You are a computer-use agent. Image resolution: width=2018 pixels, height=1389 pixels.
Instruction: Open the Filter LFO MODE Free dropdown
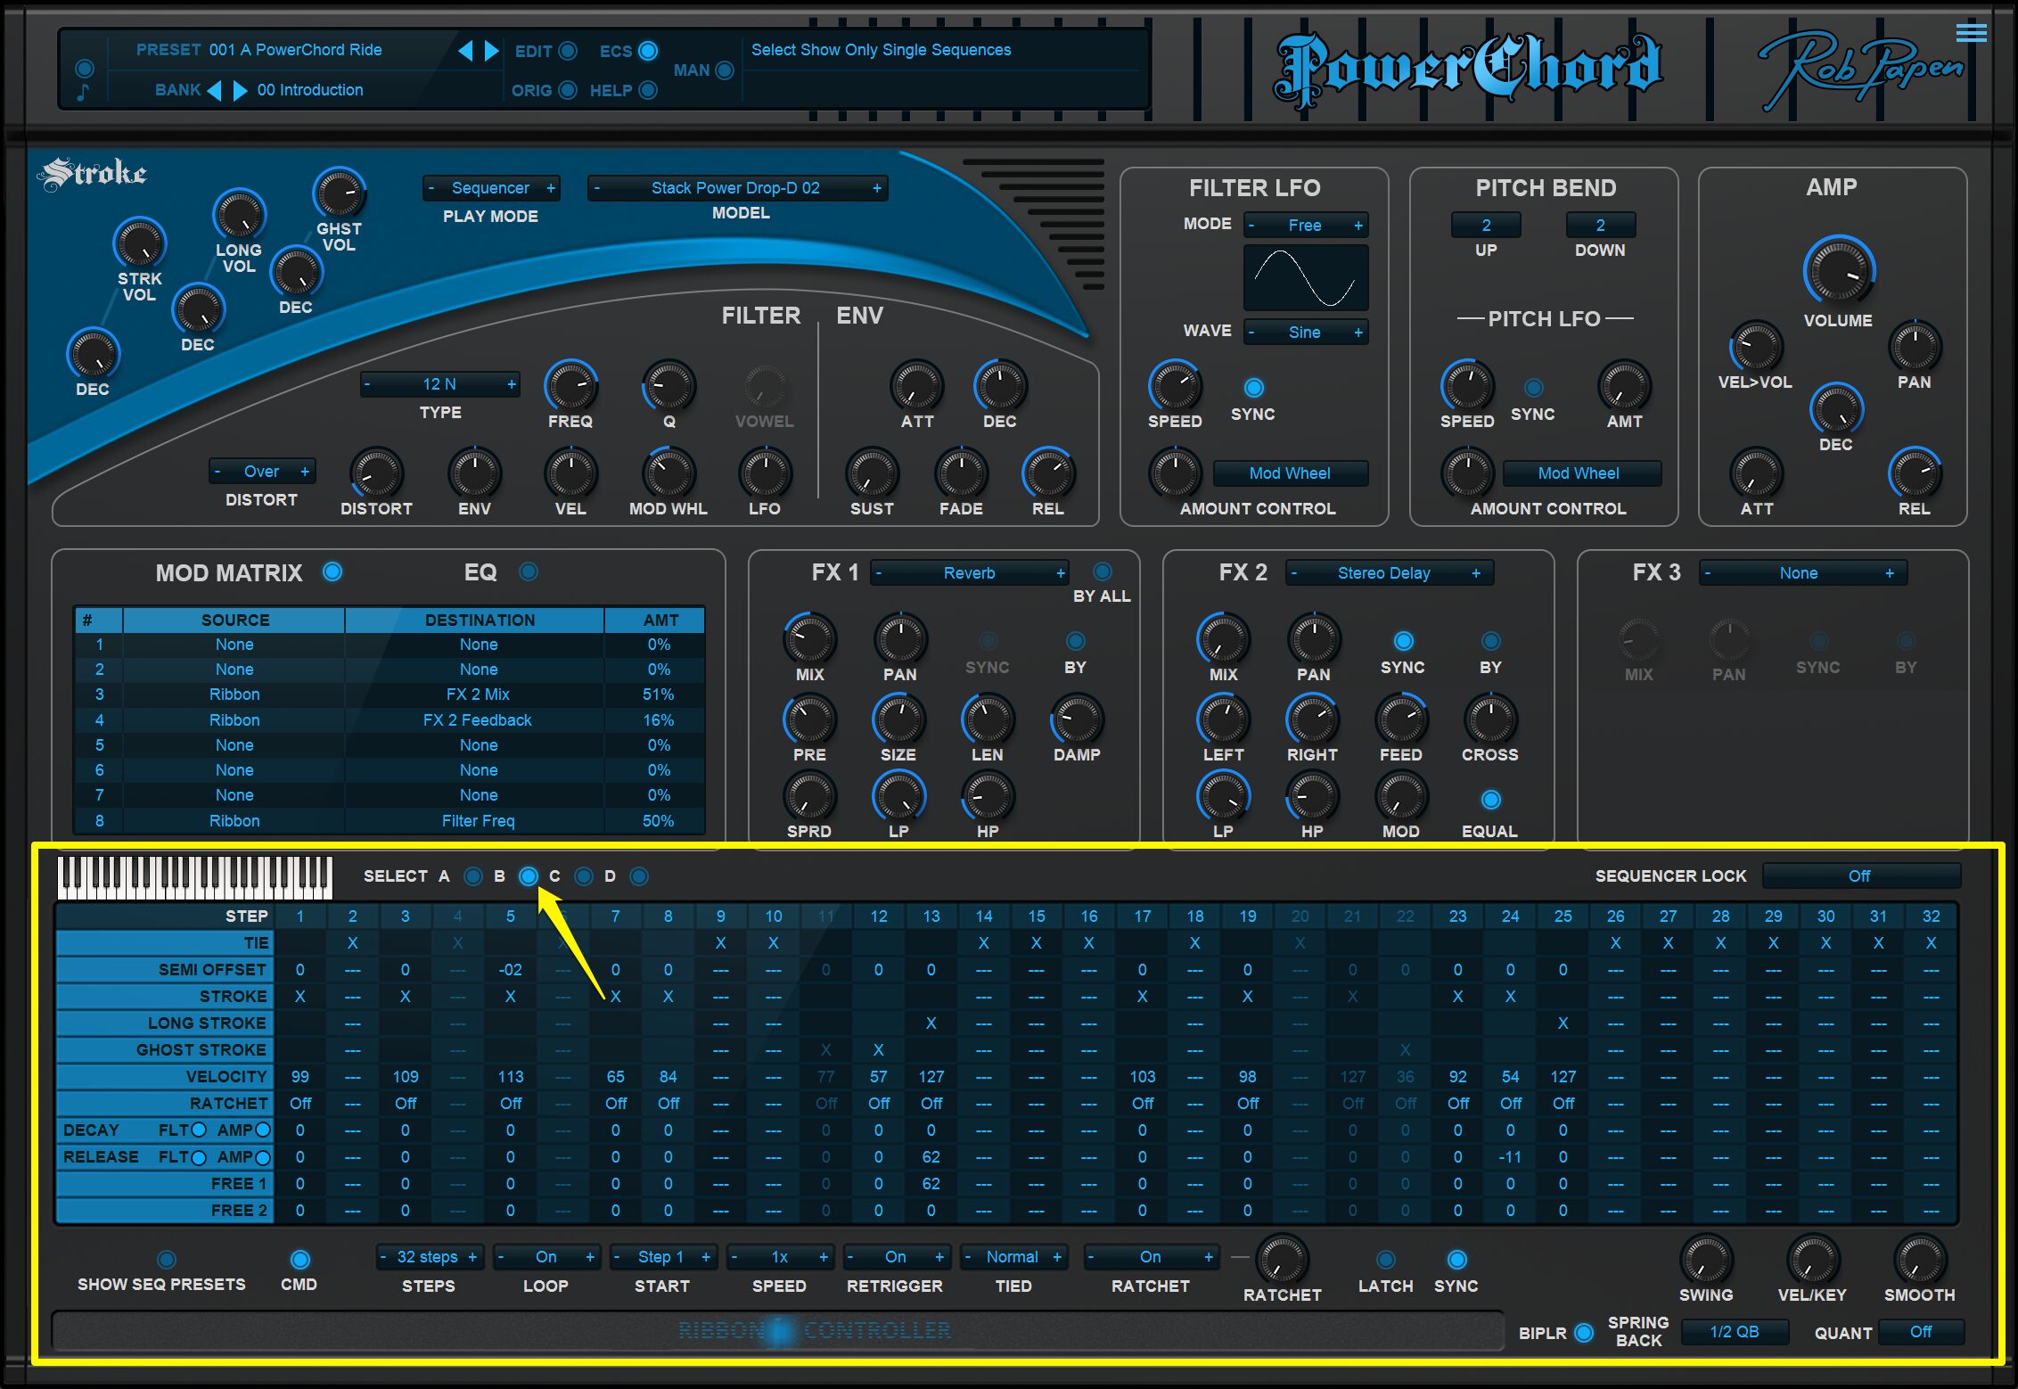1306,226
